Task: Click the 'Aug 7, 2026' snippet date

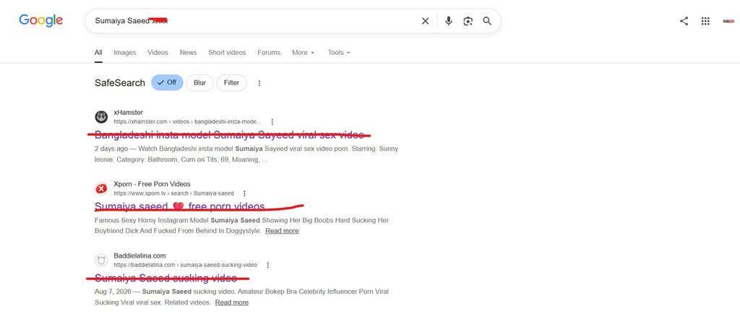Action: [113, 292]
